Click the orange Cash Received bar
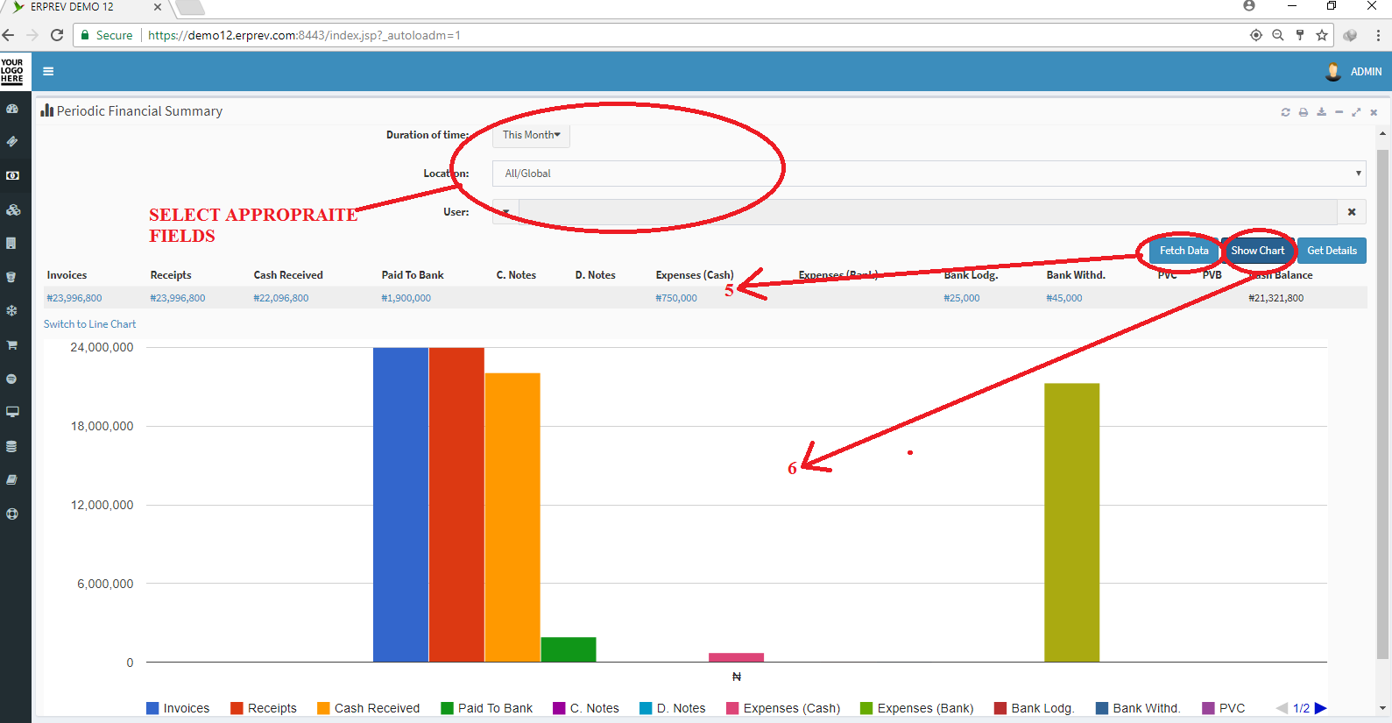The height and width of the screenshot is (723, 1392). 512,517
